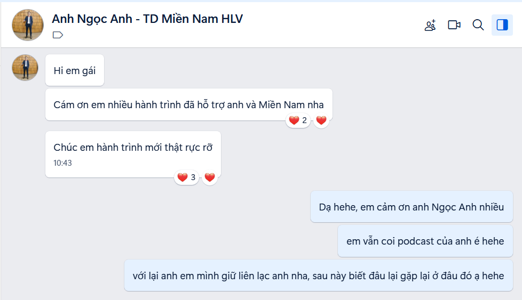Click the chat title "Anh Ngọc Anh - TD Miền Nam HLV"
The image size is (522, 300).
(147, 19)
